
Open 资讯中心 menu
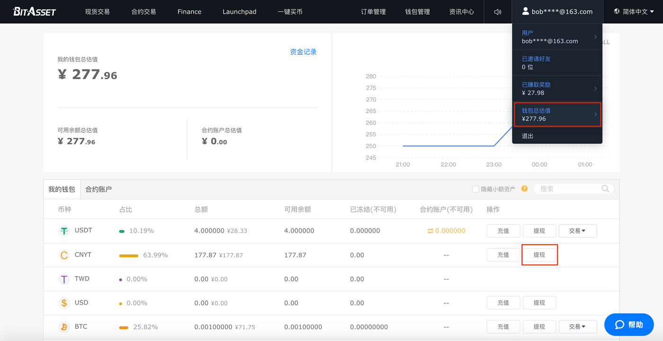tap(462, 12)
